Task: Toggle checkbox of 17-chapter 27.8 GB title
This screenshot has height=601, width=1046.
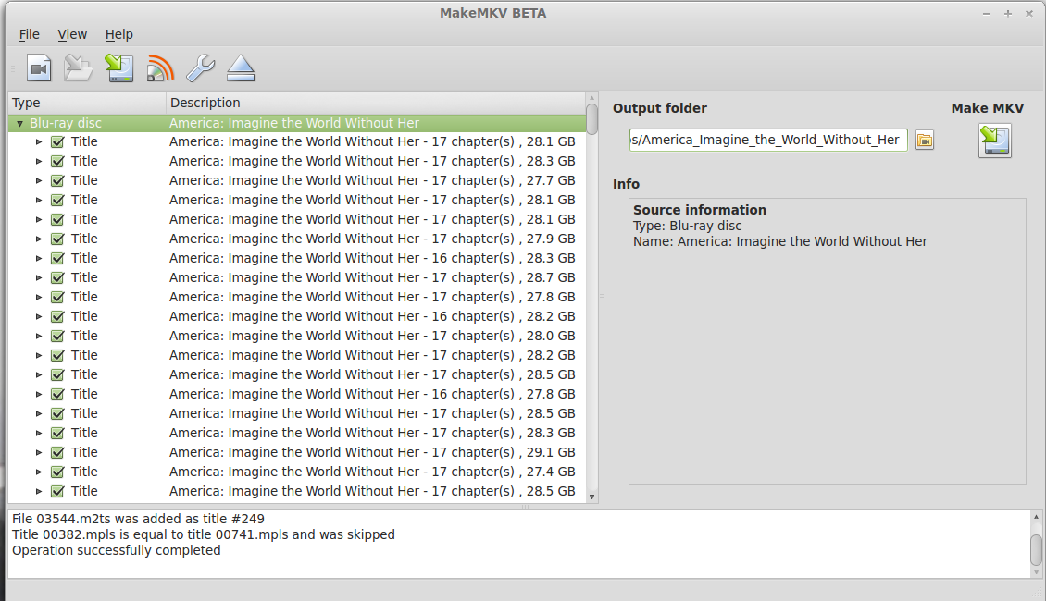Action: click(57, 297)
